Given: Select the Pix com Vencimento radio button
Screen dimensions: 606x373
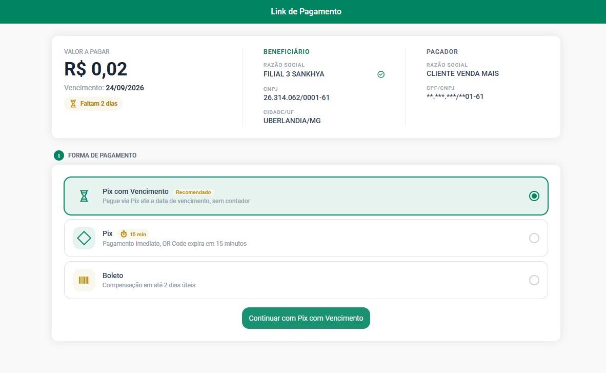Looking at the screenshot, I should [534, 196].
